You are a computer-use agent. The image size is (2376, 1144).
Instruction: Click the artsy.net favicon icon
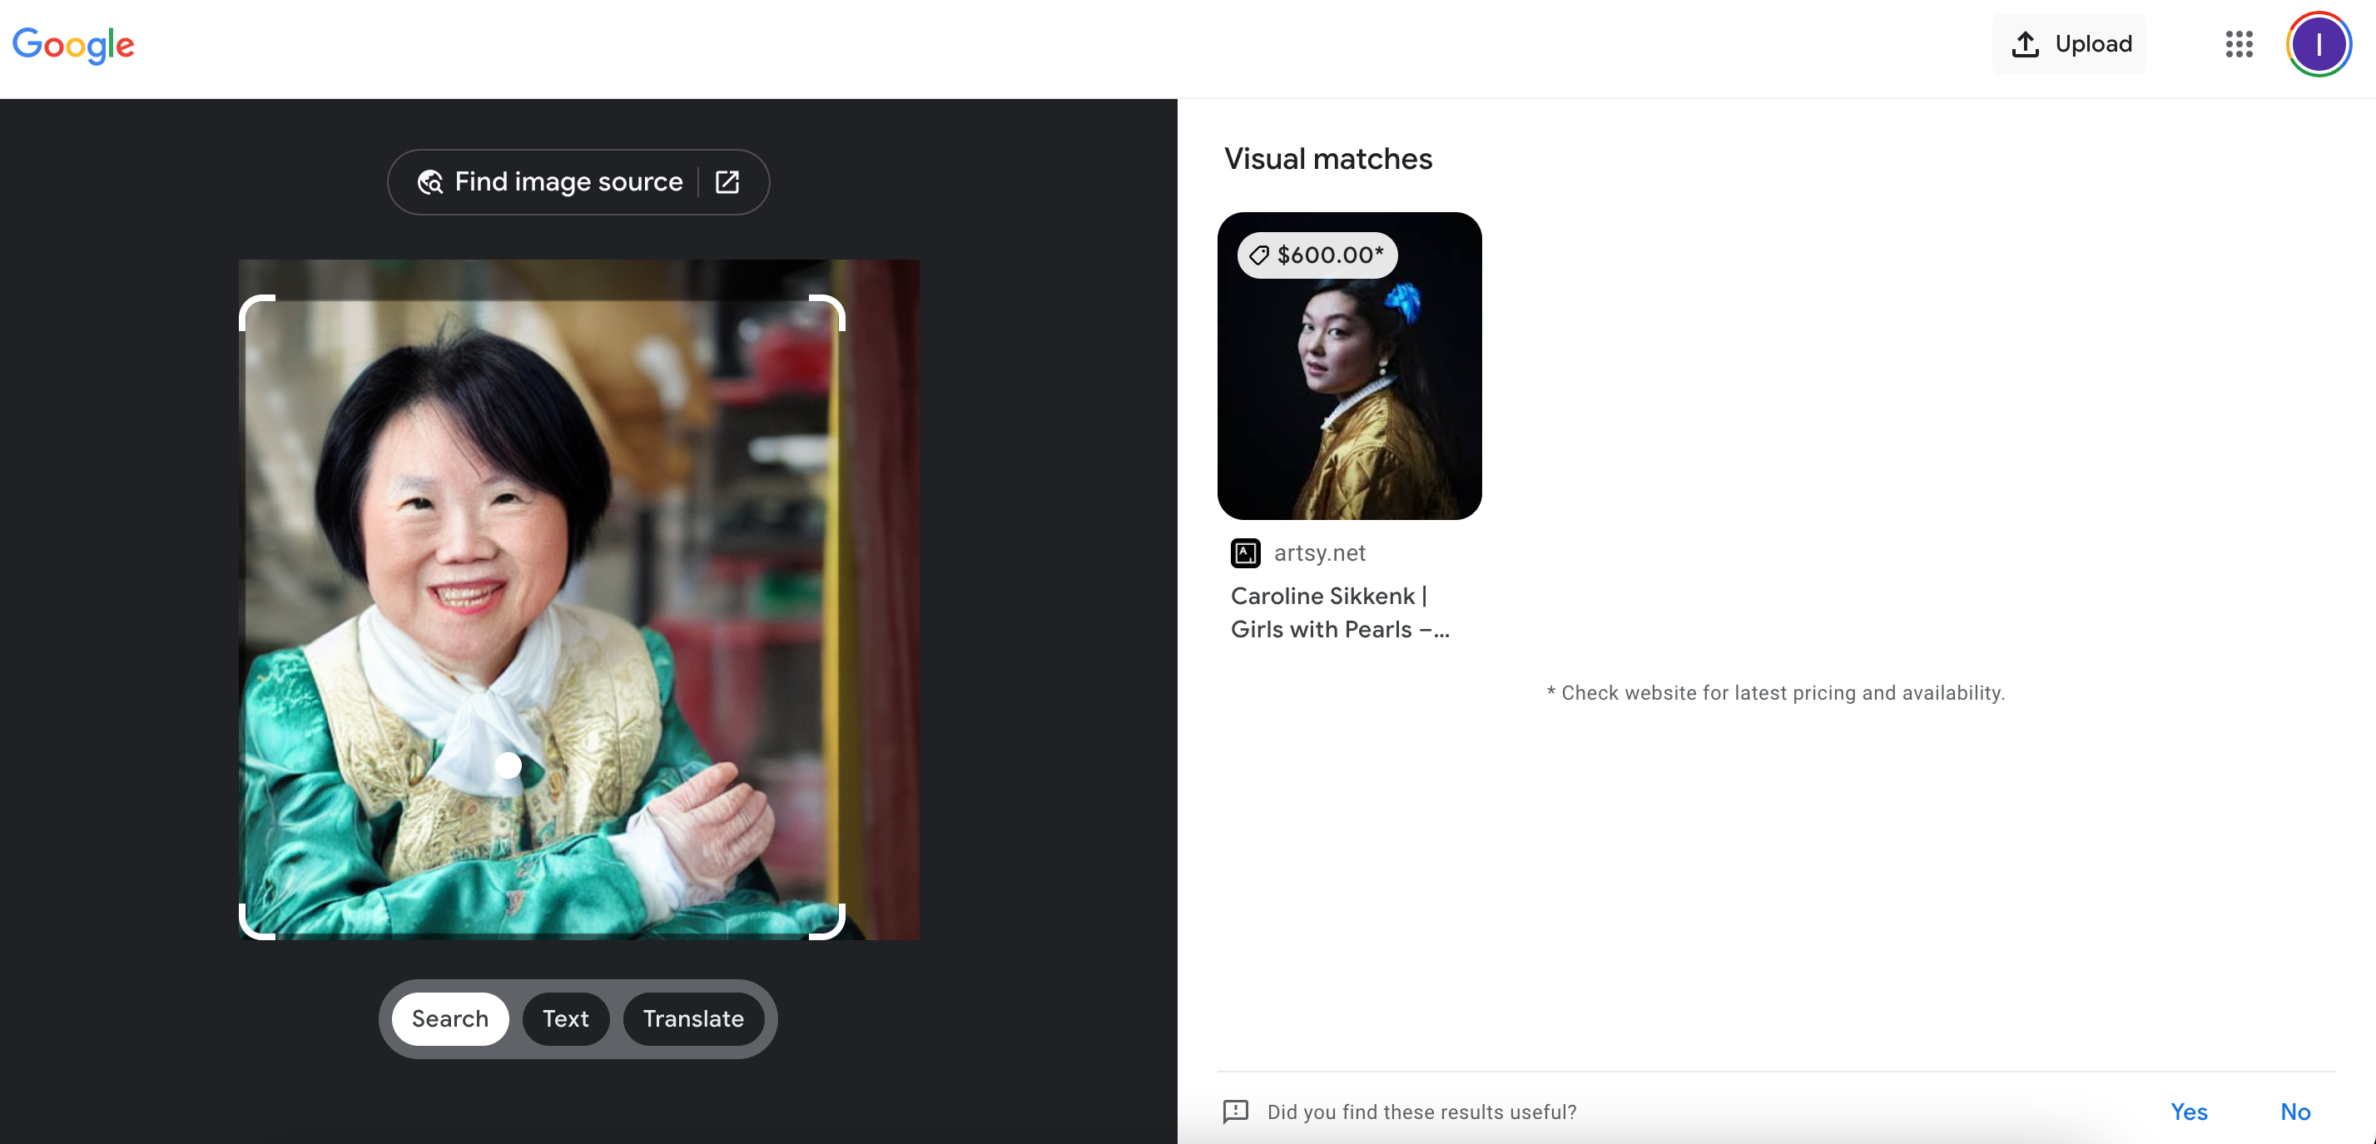tap(1245, 552)
